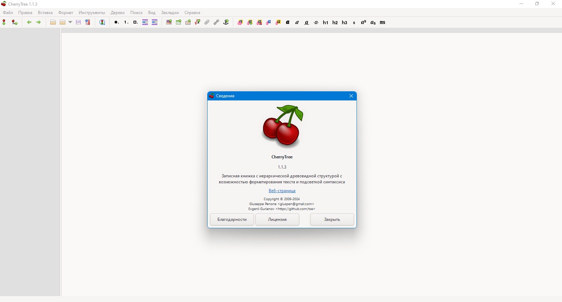562x302 pixels.
Task: Click the export to PDF icon
Action: tap(88, 22)
